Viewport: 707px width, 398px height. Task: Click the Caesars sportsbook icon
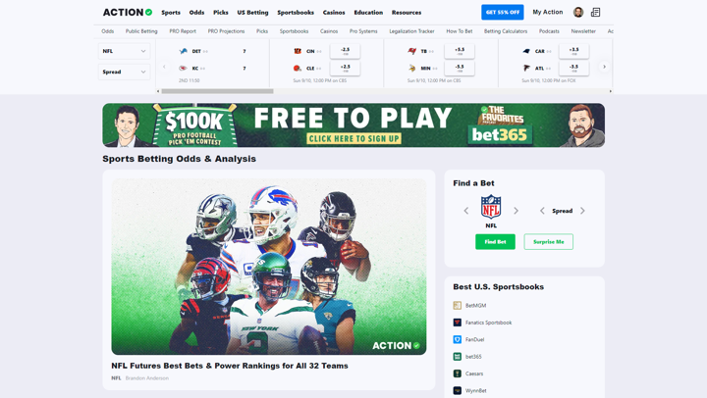(x=457, y=373)
